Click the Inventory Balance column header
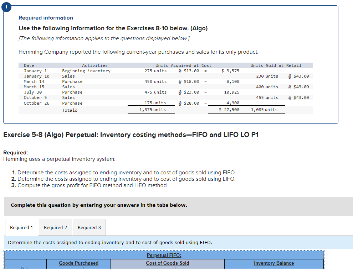This screenshot has height=269, width=353. pos(273,263)
